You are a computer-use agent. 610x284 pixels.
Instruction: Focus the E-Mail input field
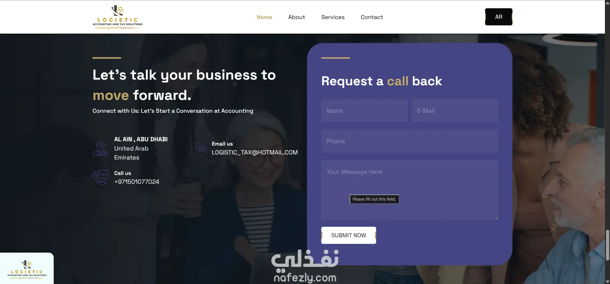[x=455, y=111]
